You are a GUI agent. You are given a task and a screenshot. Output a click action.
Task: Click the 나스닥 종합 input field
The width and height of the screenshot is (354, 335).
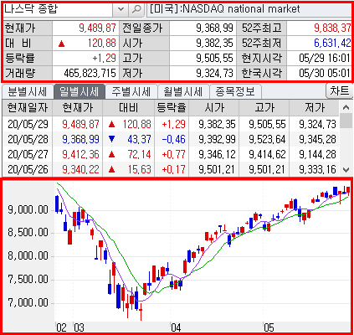coord(58,9)
